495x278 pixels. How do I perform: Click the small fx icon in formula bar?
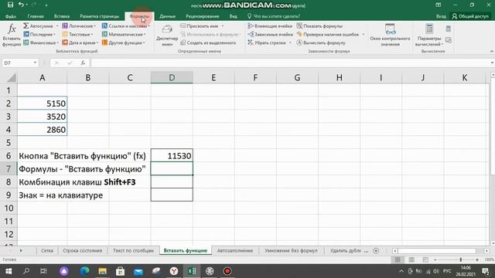point(83,63)
